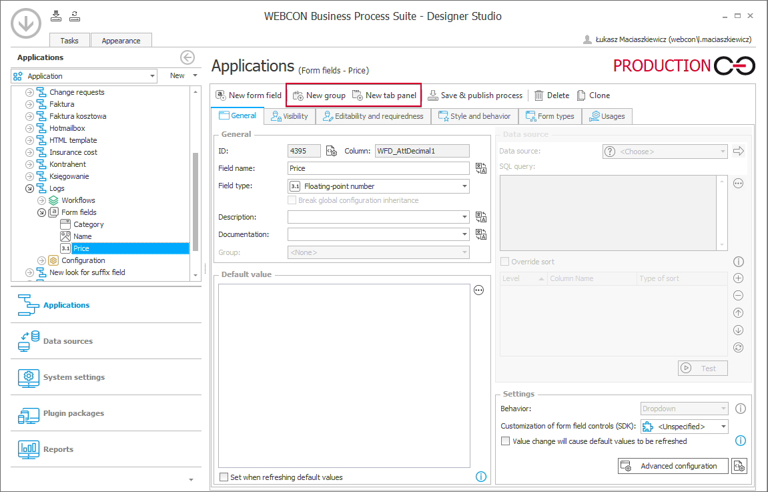768x492 pixels.
Task: Switch to the Form types tab
Action: pos(550,116)
